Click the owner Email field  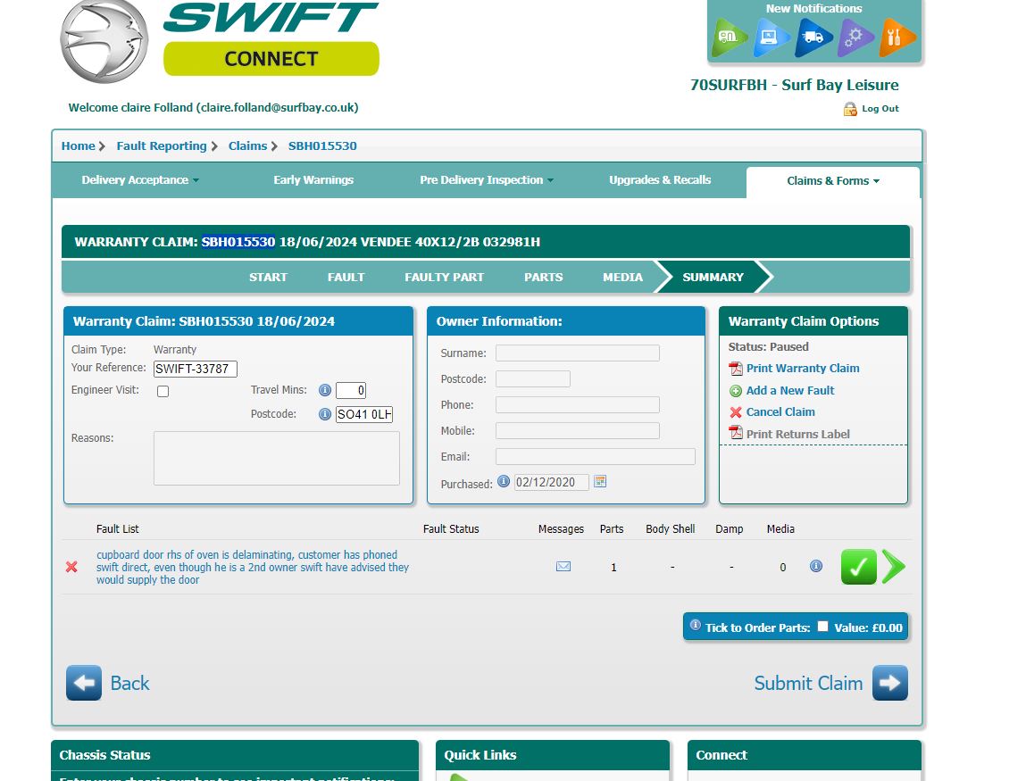[596, 457]
